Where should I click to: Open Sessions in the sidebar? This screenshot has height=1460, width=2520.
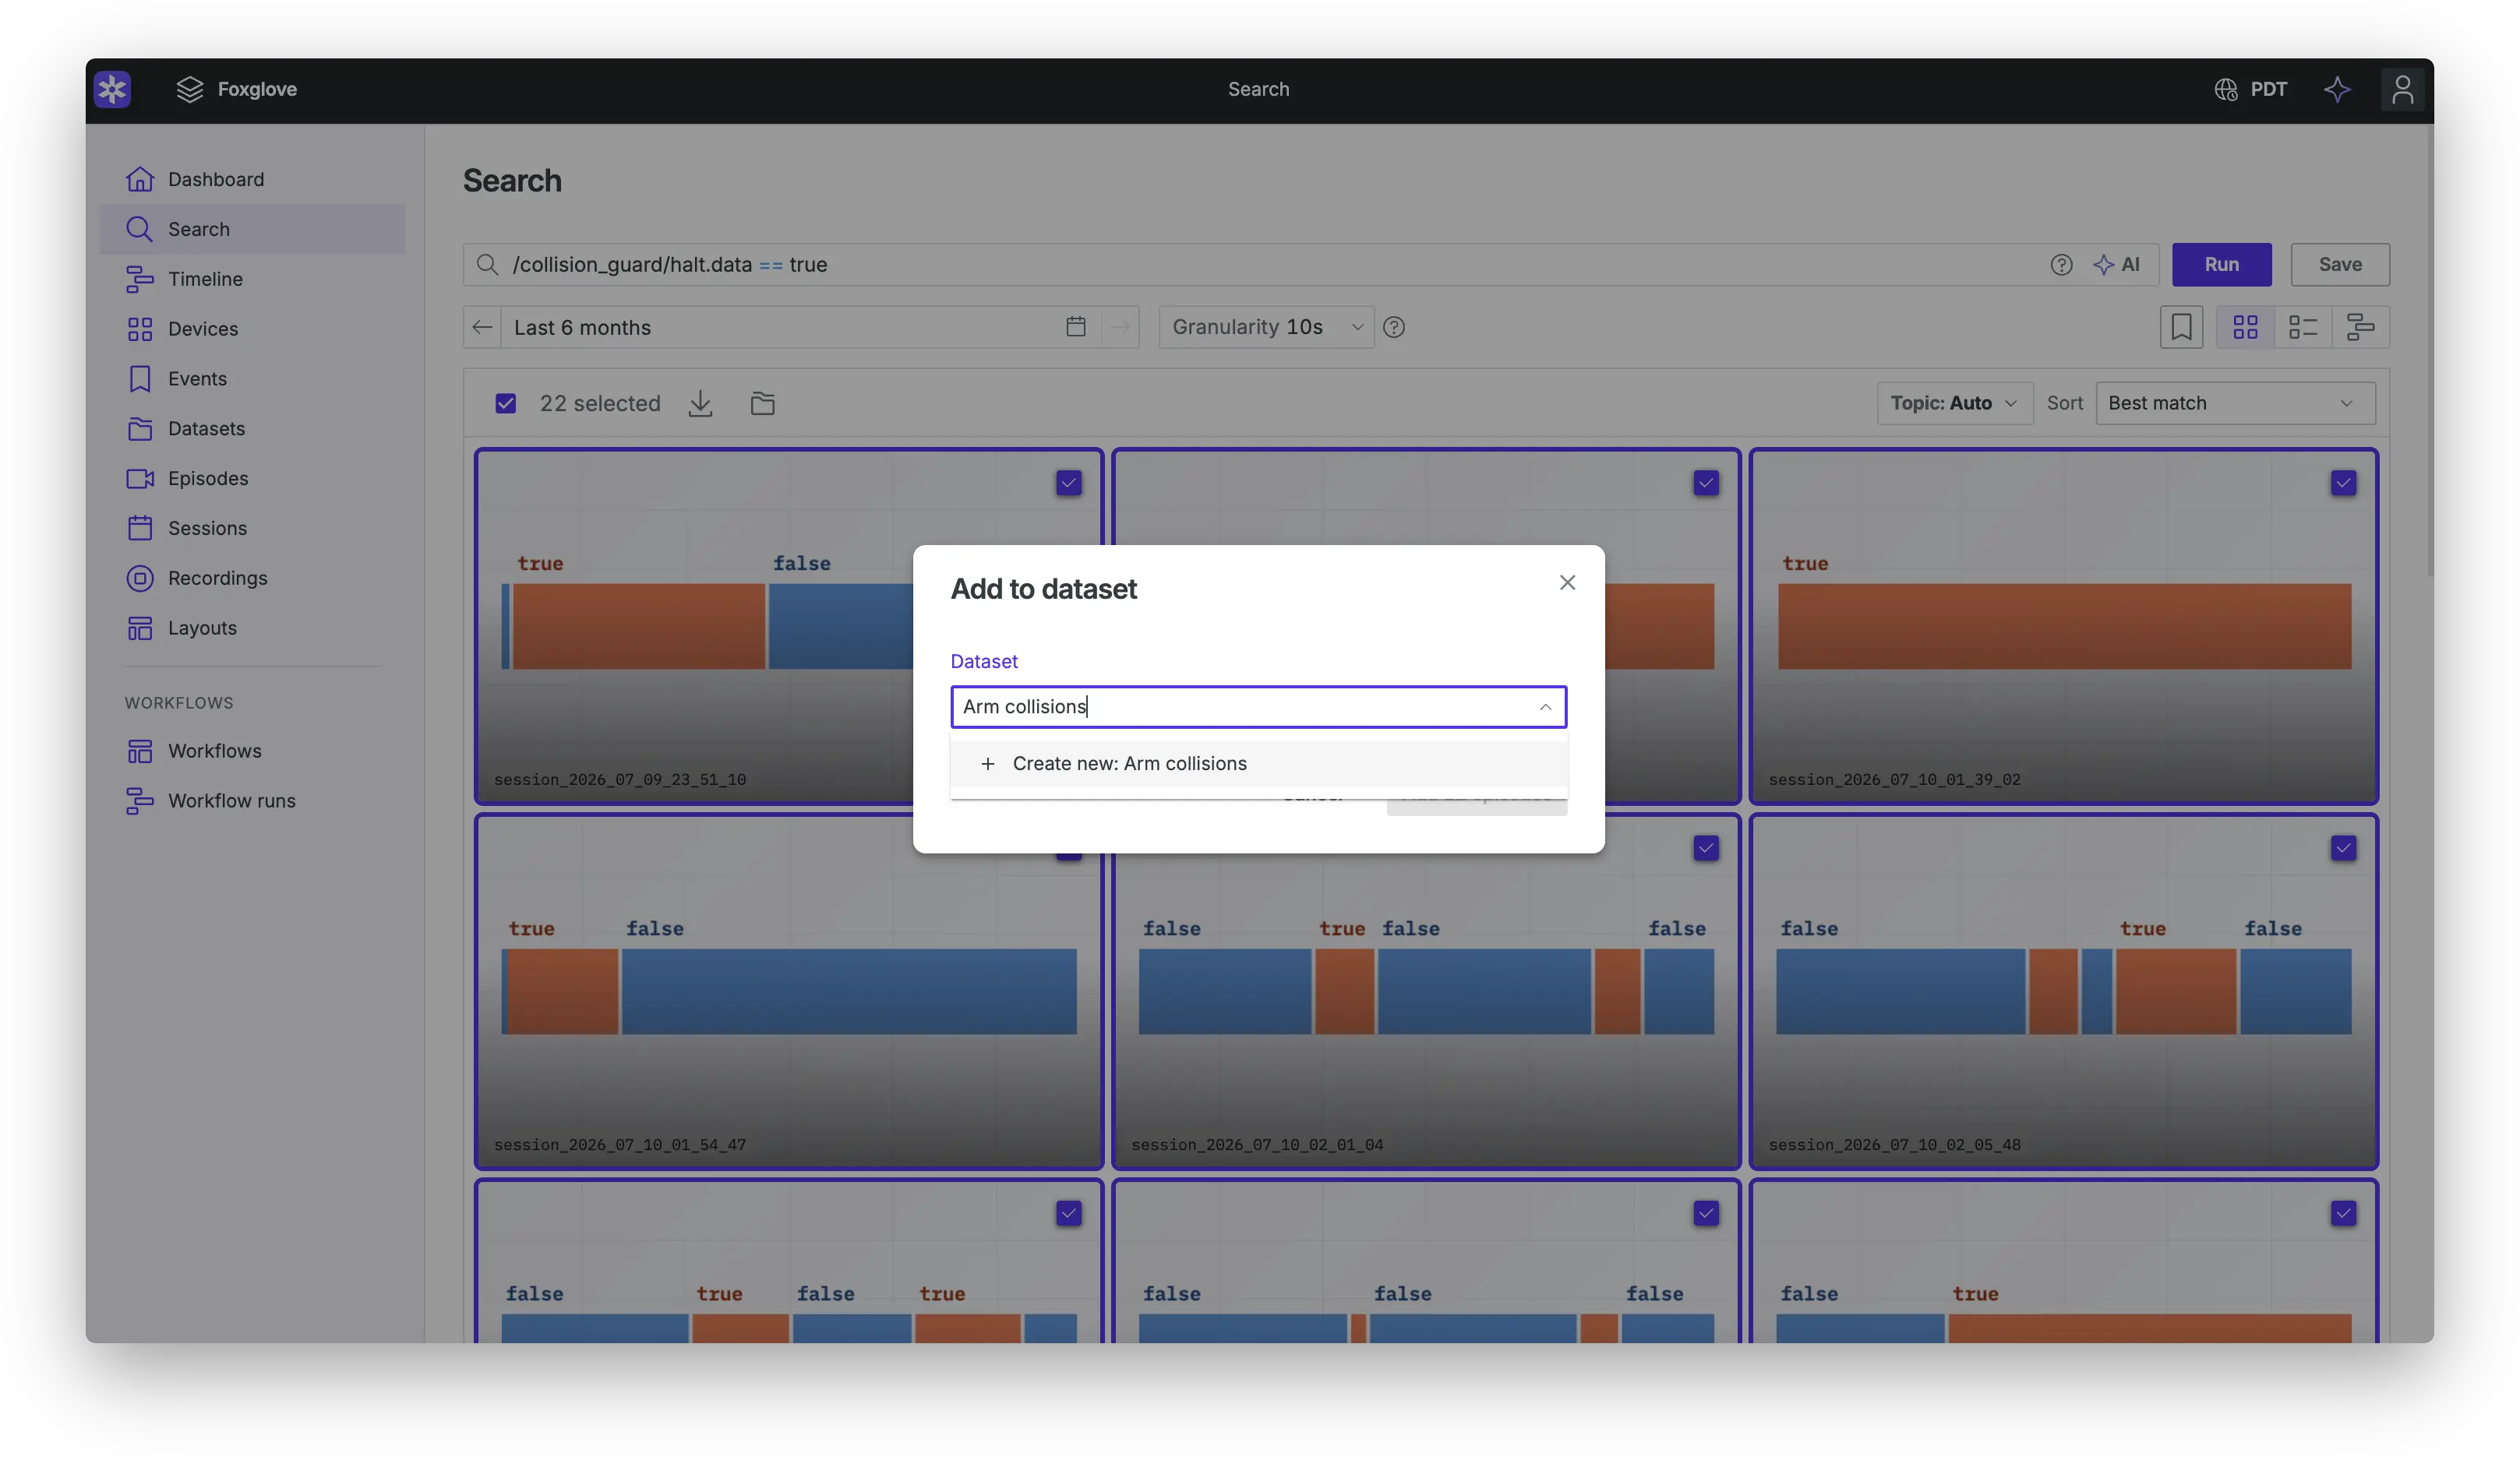[253, 529]
